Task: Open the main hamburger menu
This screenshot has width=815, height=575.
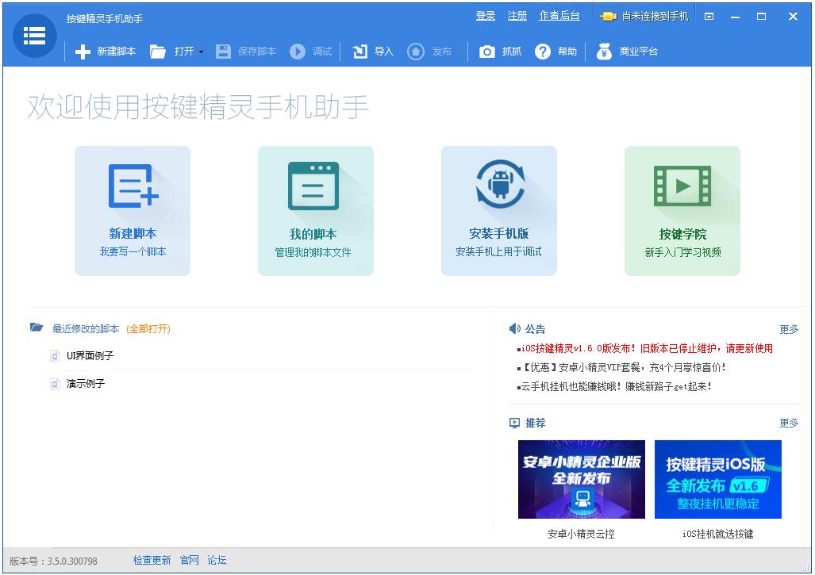Action: pyautogui.click(x=33, y=36)
